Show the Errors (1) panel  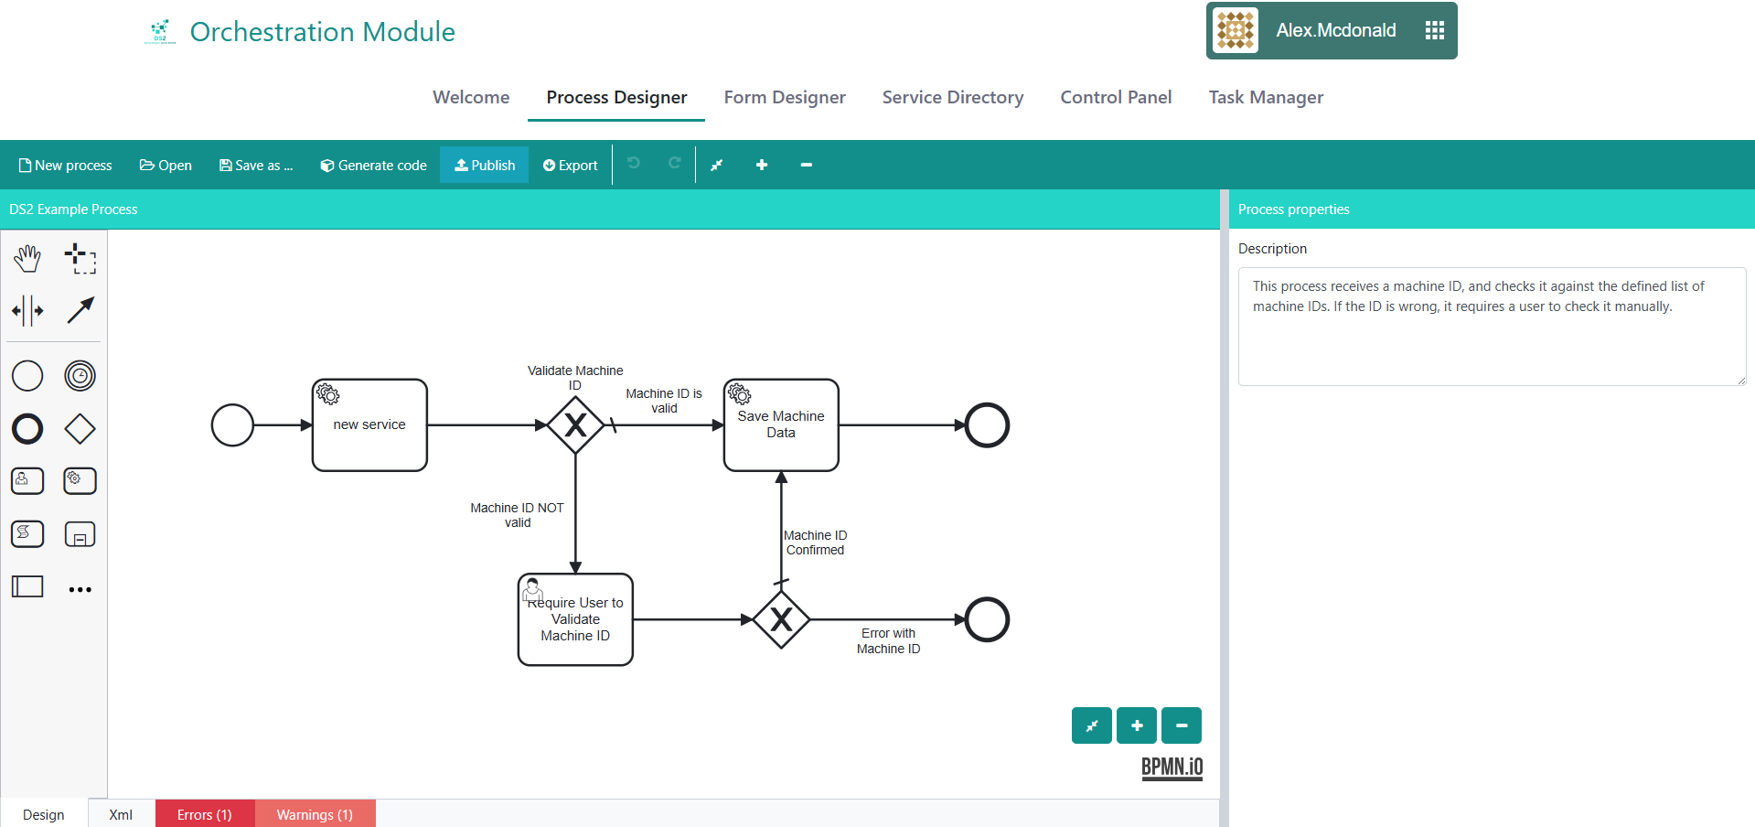204,814
